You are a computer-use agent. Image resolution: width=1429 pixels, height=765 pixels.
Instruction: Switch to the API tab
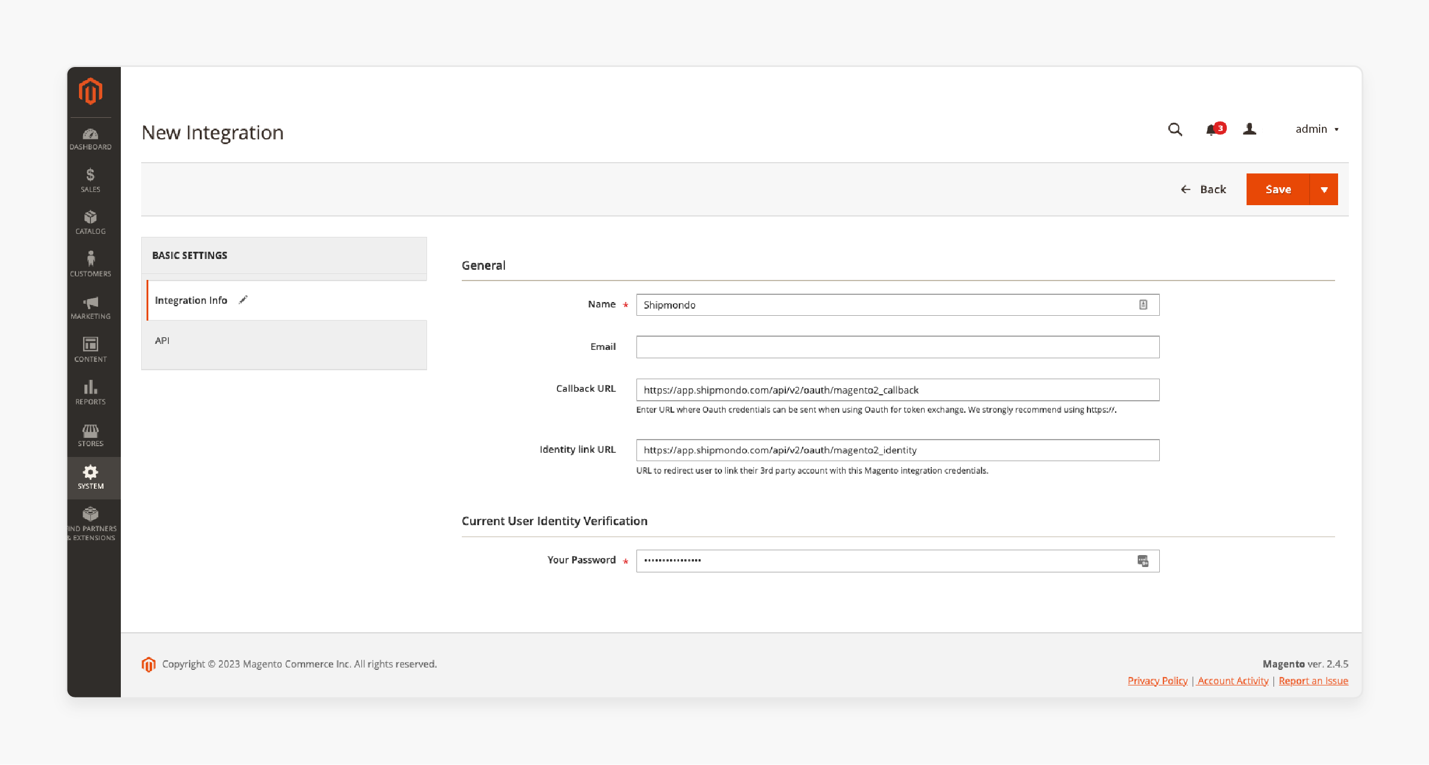284,341
